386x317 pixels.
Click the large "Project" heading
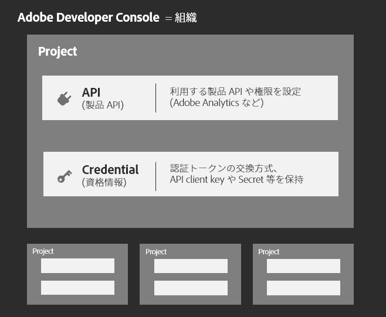coord(57,52)
